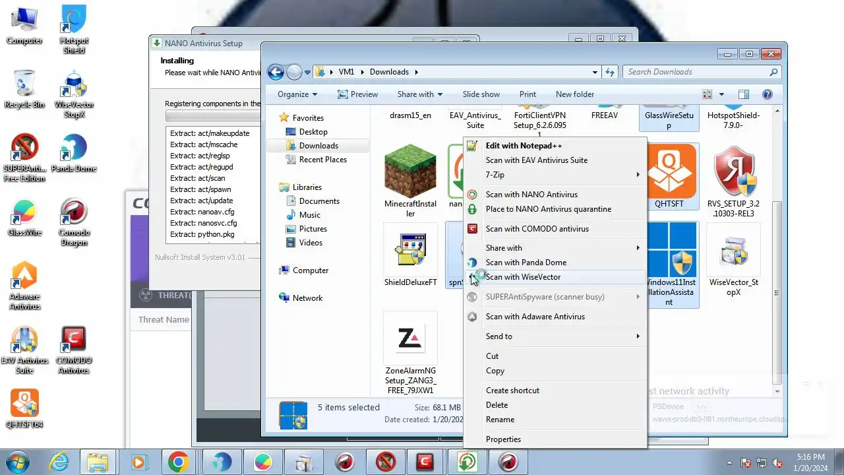
Task: Expand the Send to submenu
Action: (x=555, y=336)
